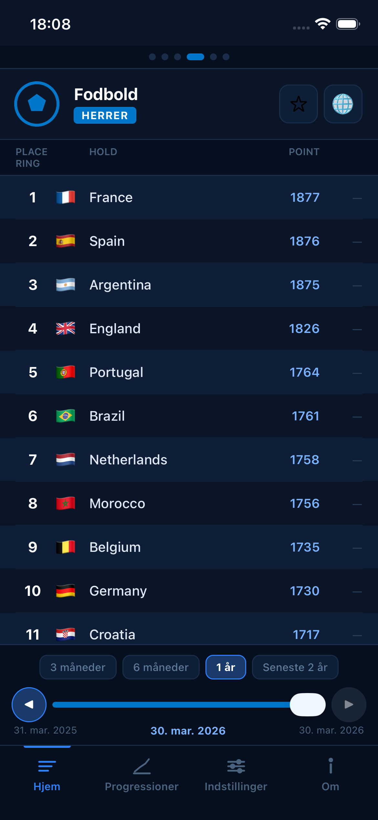Favorite Fodbold using the star icon

(298, 104)
